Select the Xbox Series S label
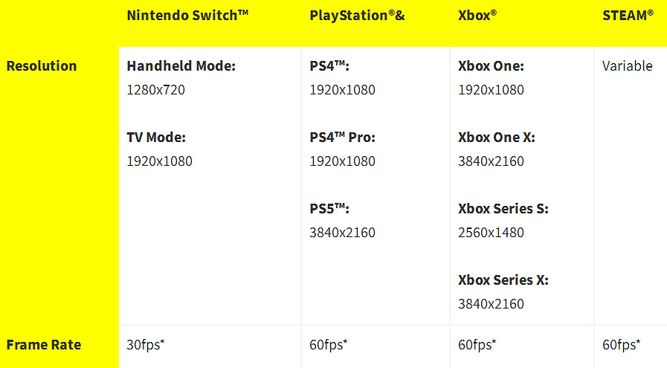The height and width of the screenshot is (368, 667). (x=503, y=209)
